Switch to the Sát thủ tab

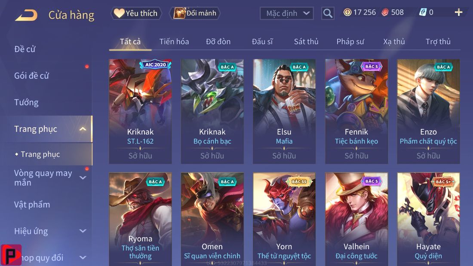coord(306,42)
